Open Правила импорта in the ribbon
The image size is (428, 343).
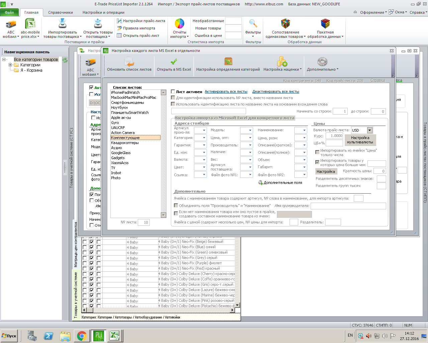coord(136,28)
